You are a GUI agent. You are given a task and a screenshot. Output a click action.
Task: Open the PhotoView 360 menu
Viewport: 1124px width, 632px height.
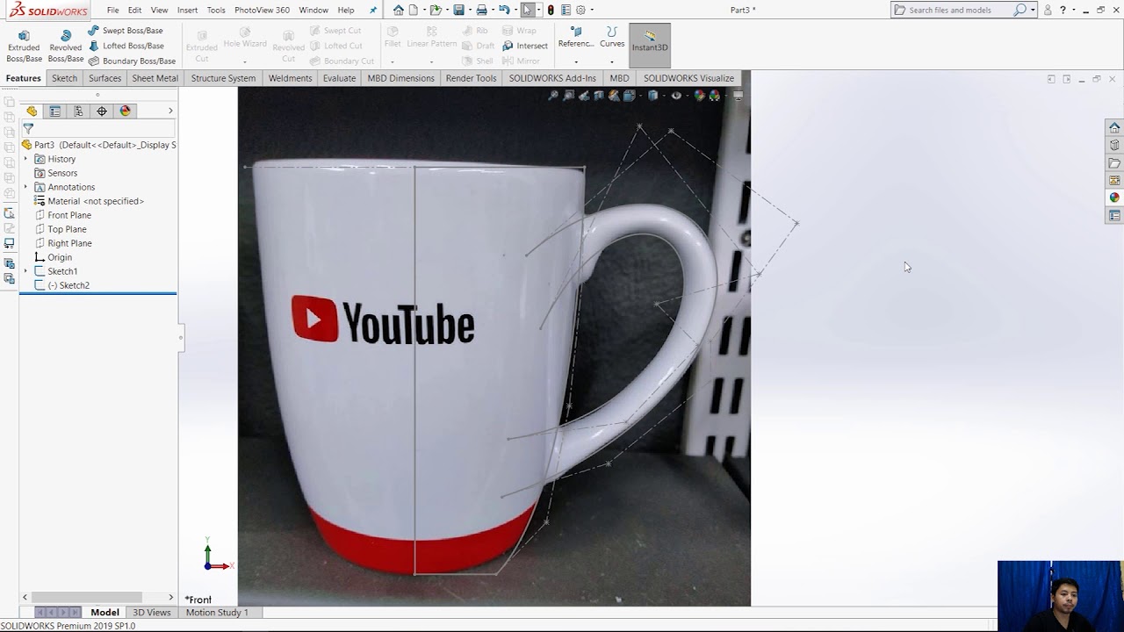(262, 10)
